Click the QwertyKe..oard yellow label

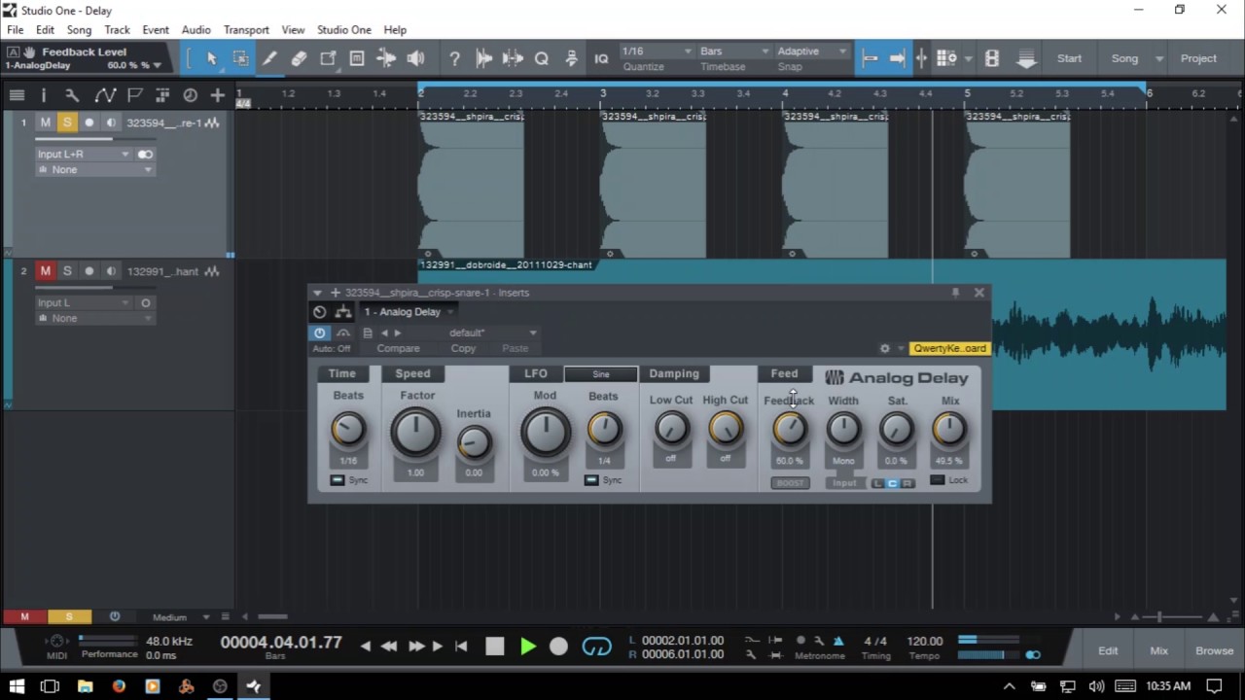tap(949, 348)
